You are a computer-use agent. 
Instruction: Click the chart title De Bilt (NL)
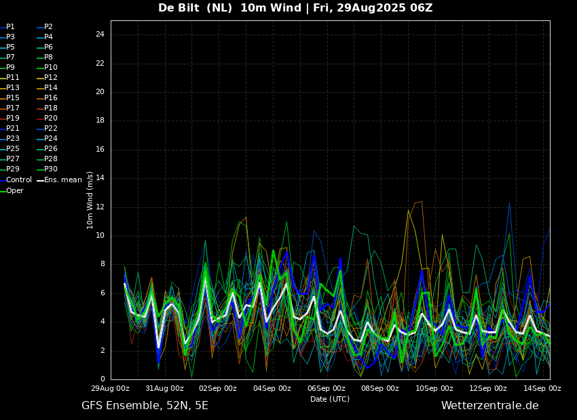[196, 7]
